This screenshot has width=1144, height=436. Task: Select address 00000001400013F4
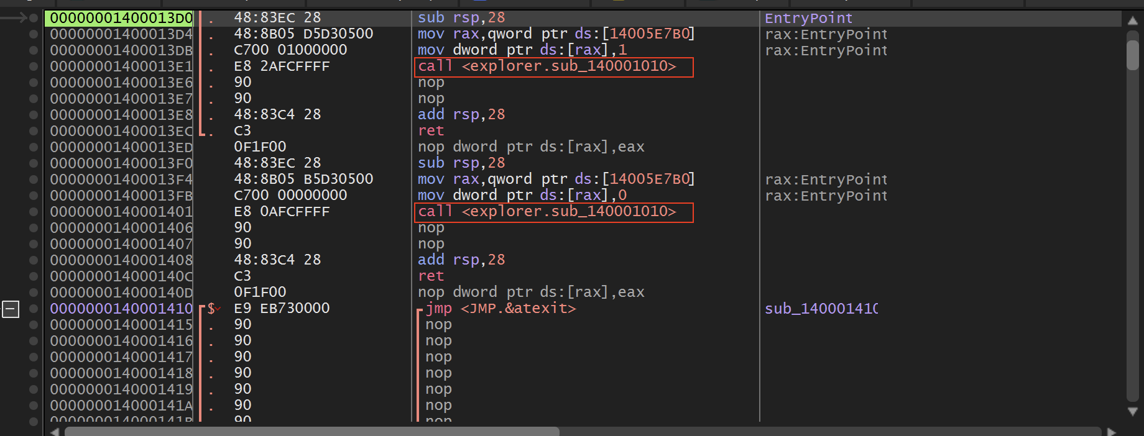(x=121, y=179)
